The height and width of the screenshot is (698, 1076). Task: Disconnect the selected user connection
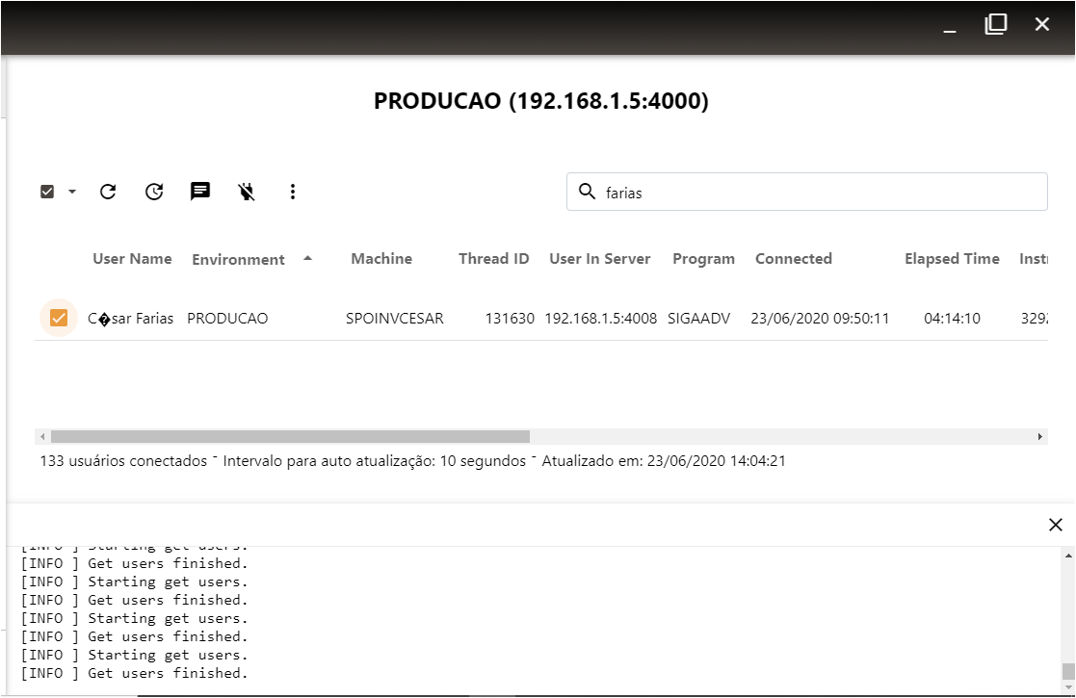point(246,191)
